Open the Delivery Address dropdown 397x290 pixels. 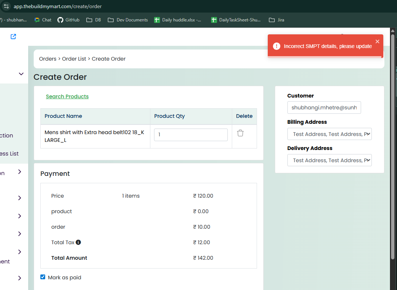point(329,160)
